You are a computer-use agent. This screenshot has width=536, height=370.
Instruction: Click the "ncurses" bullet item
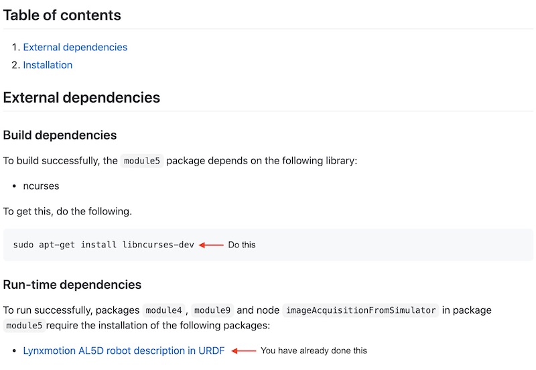coord(41,186)
